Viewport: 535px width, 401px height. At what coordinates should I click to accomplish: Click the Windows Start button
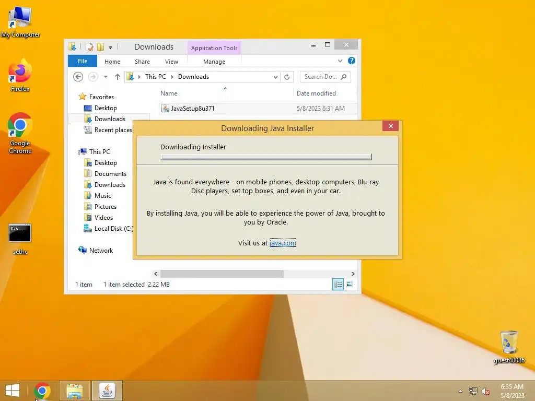pyautogui.click(x=13, y=391)
